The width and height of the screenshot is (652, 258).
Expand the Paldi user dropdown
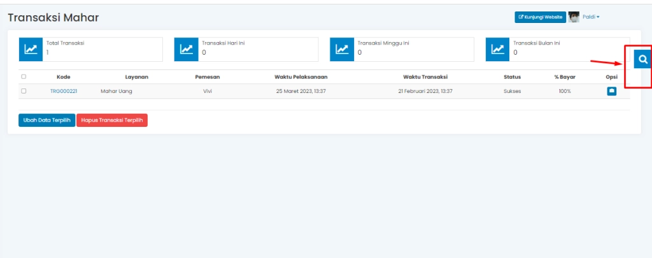click(x=591, y=17)
